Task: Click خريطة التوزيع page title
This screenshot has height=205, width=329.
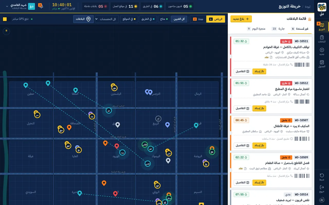Action: [290, 6]
